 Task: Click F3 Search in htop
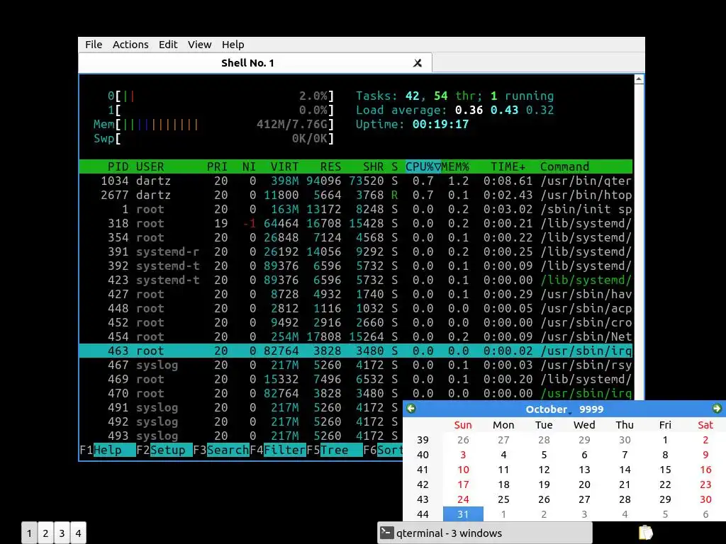221,450
